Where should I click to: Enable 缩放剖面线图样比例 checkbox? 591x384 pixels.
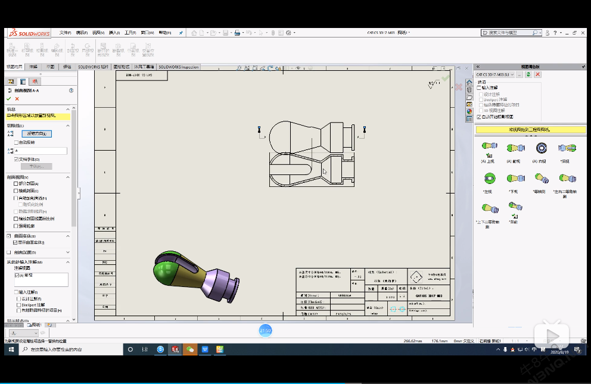click(x=16, y=218)
